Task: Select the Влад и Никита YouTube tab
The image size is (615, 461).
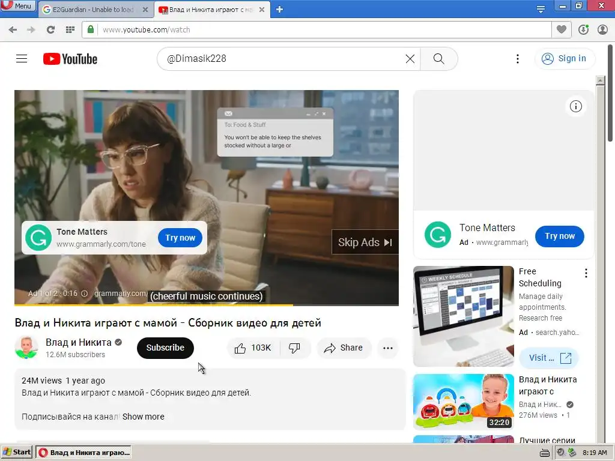Action: (x=211, y=10)
